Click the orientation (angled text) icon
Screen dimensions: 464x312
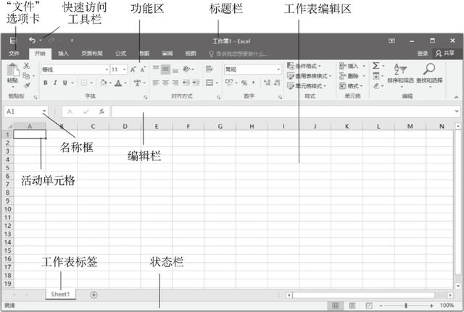tap(186, 69)
